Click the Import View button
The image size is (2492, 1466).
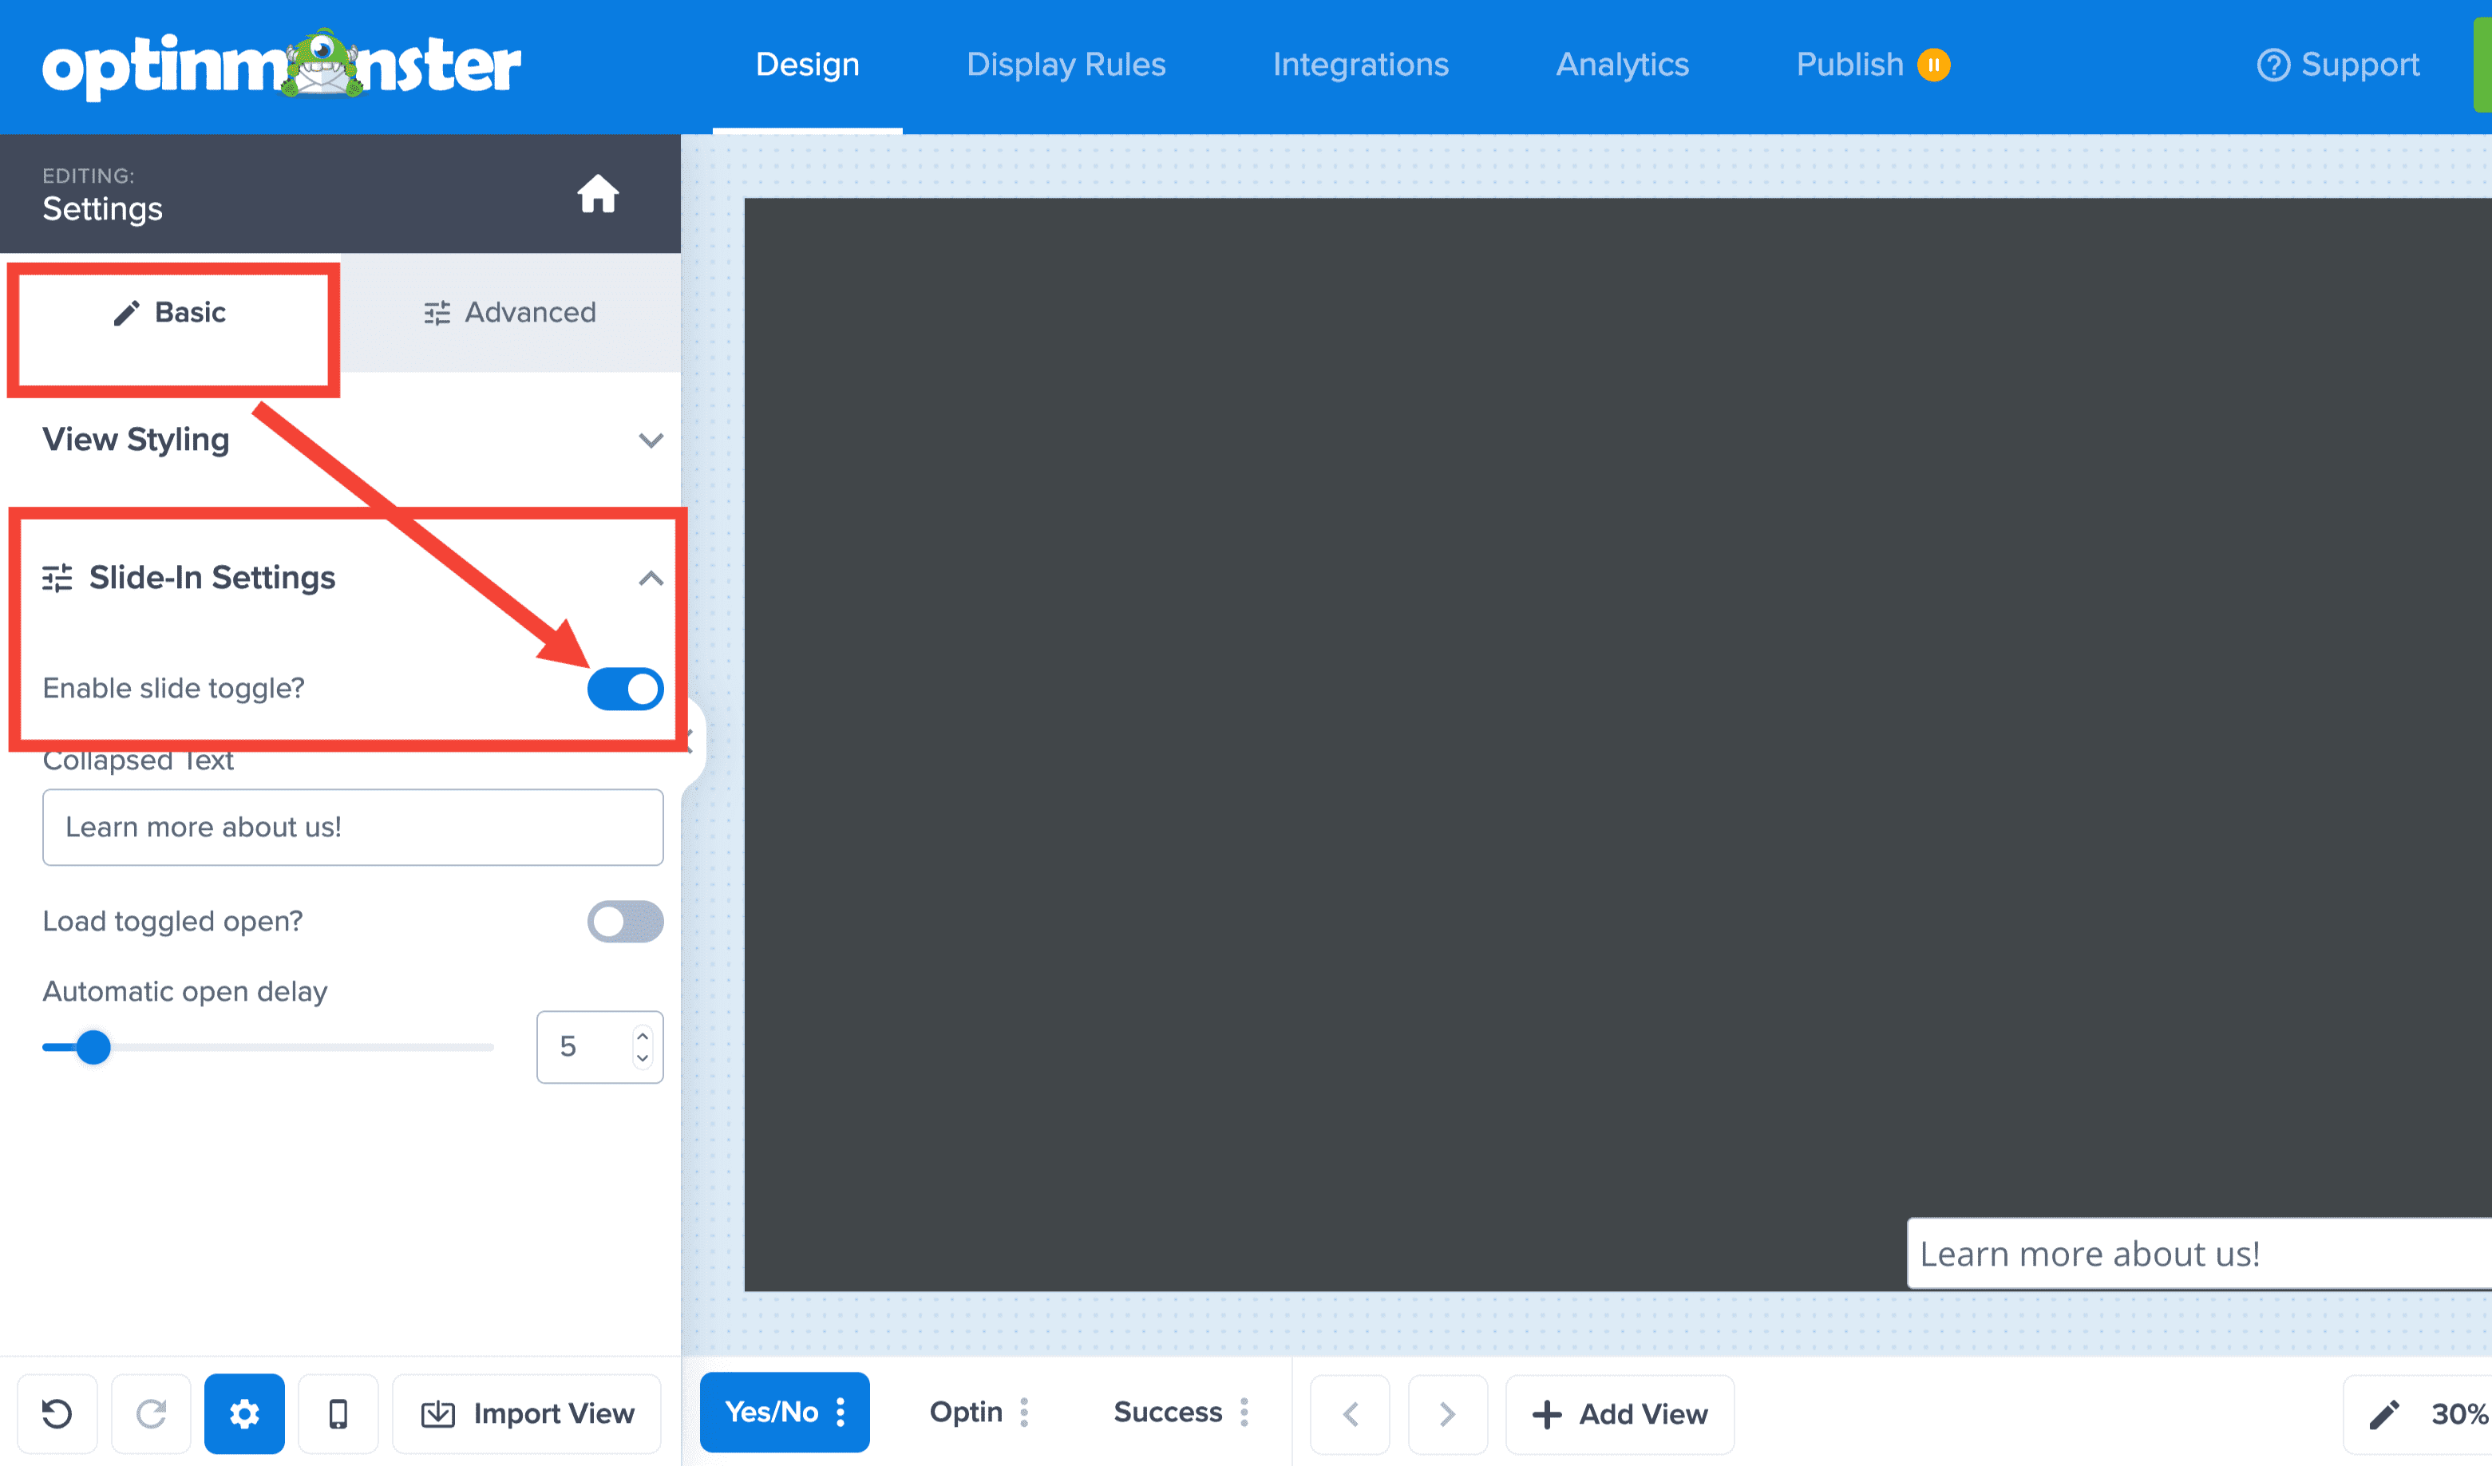click(x=526, y=1413)
